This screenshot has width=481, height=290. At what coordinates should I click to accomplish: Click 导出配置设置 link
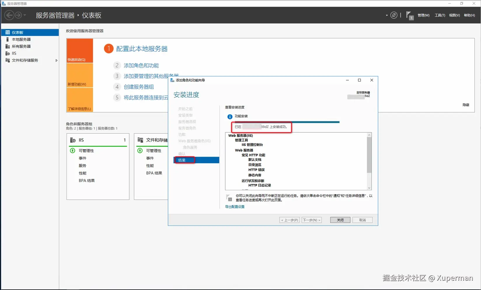(235, 207)
